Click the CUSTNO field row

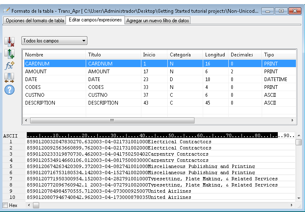point(54,95)
